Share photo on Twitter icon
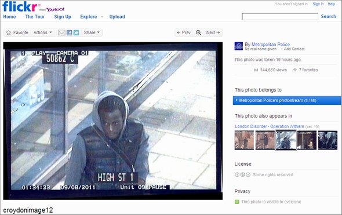This screenshot has width=342, height=215. click(76, 32)
